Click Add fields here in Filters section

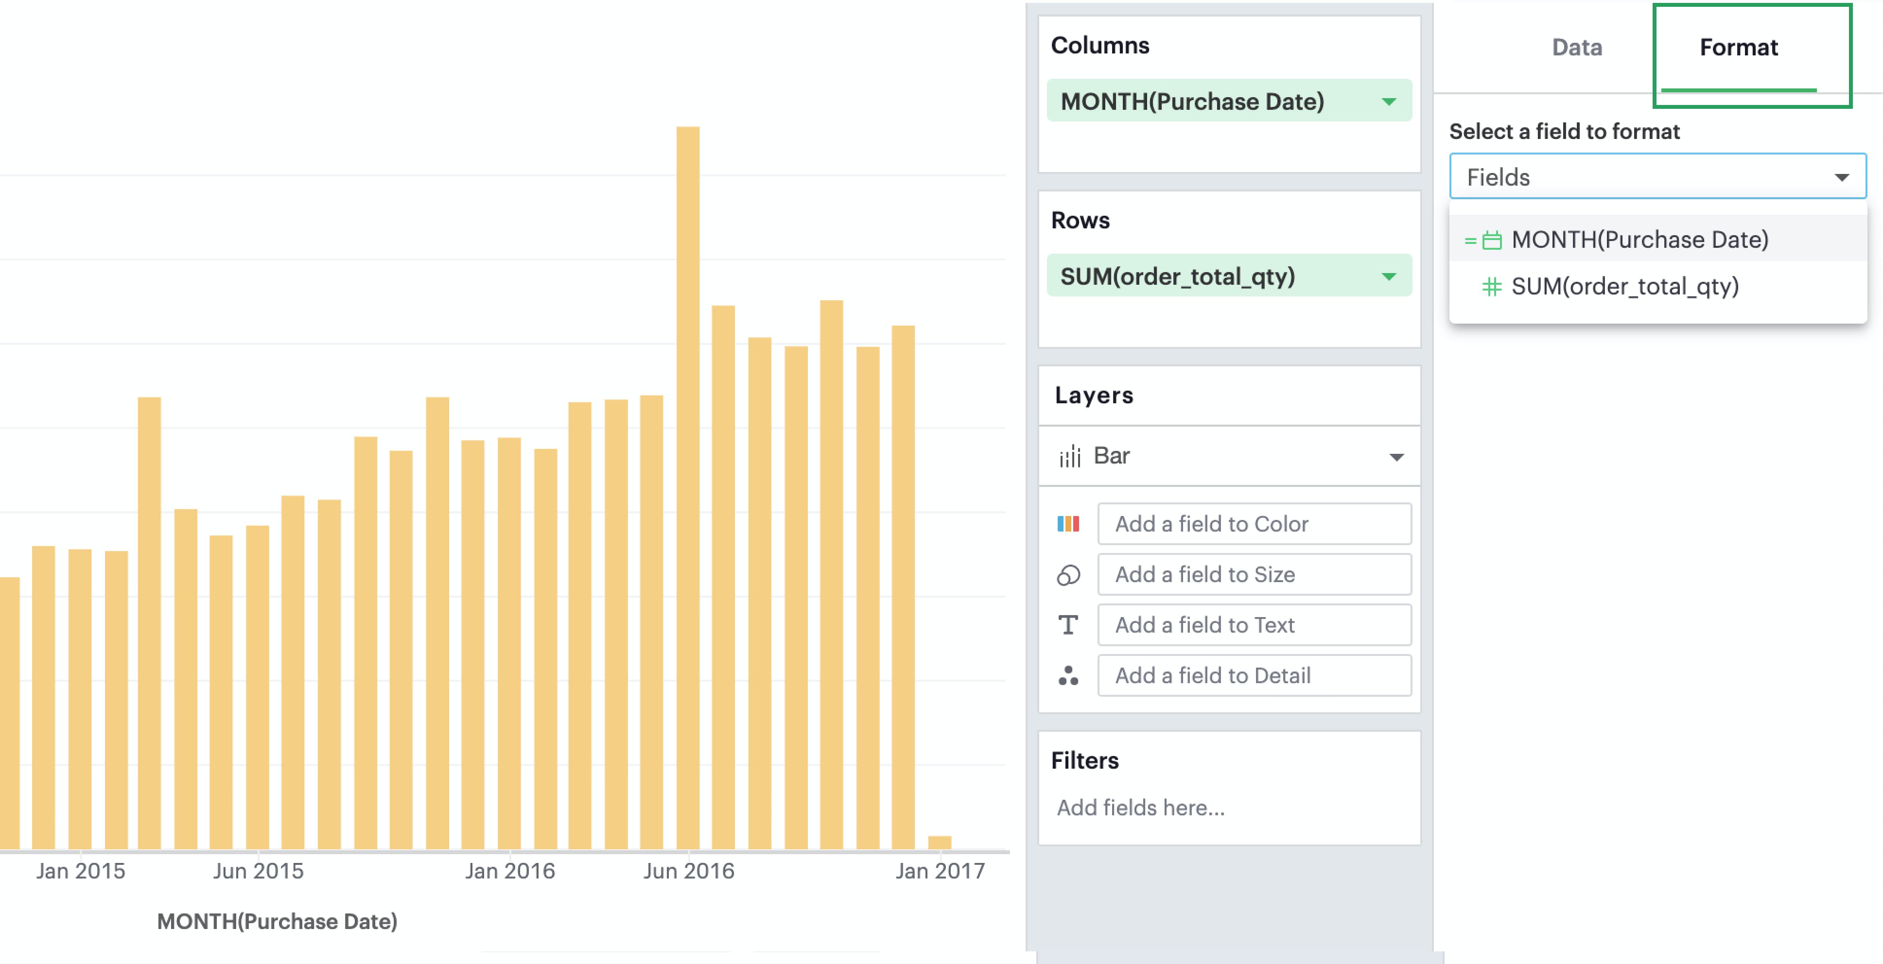[x=1140, y=808]
